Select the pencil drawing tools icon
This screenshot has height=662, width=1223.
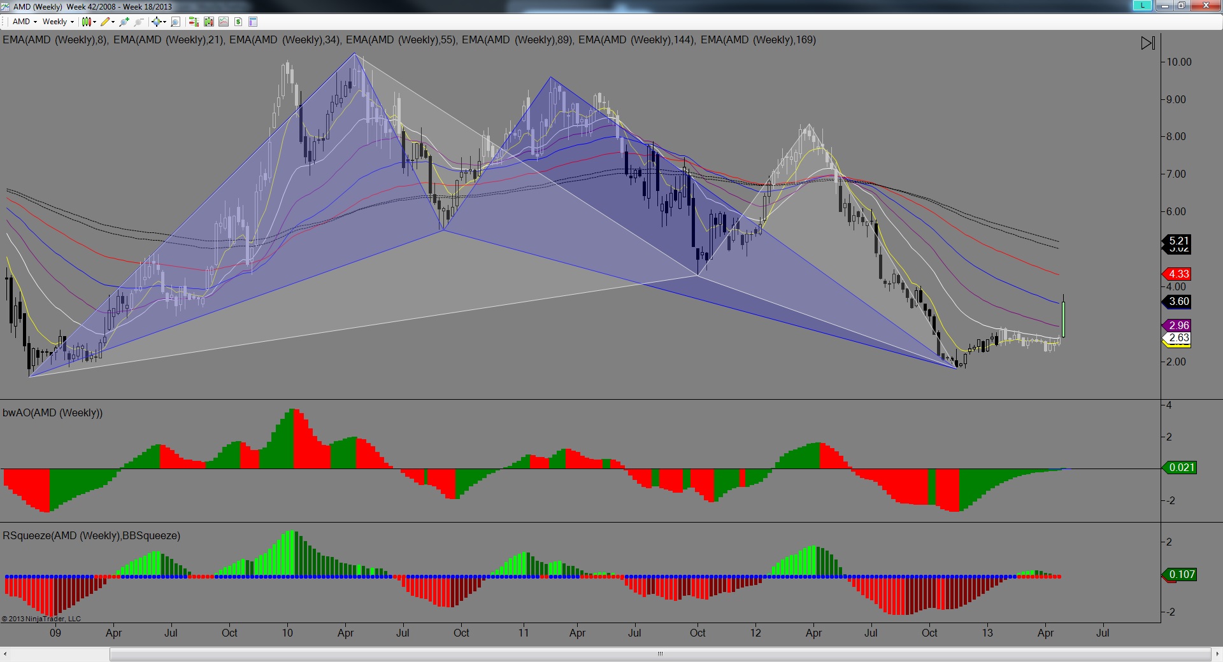[x=105, y=22]
